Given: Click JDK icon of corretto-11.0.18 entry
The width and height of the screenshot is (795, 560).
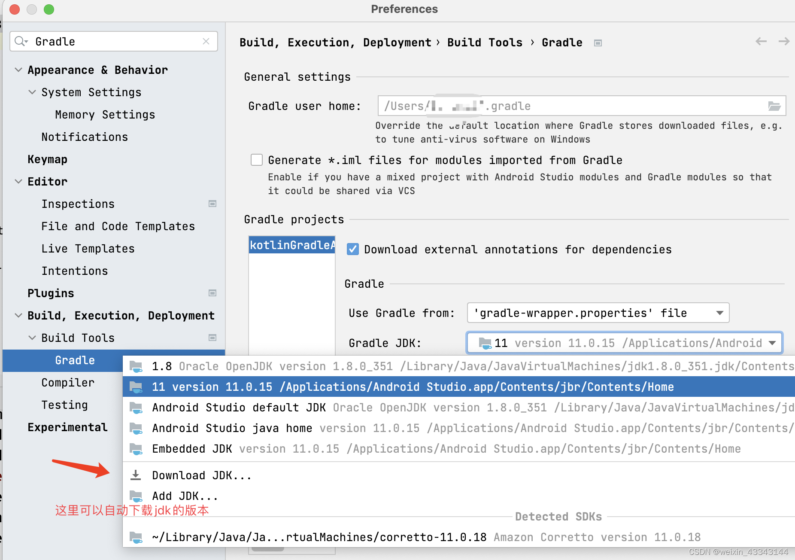Looking at the screenshot, I should [136, 537].
